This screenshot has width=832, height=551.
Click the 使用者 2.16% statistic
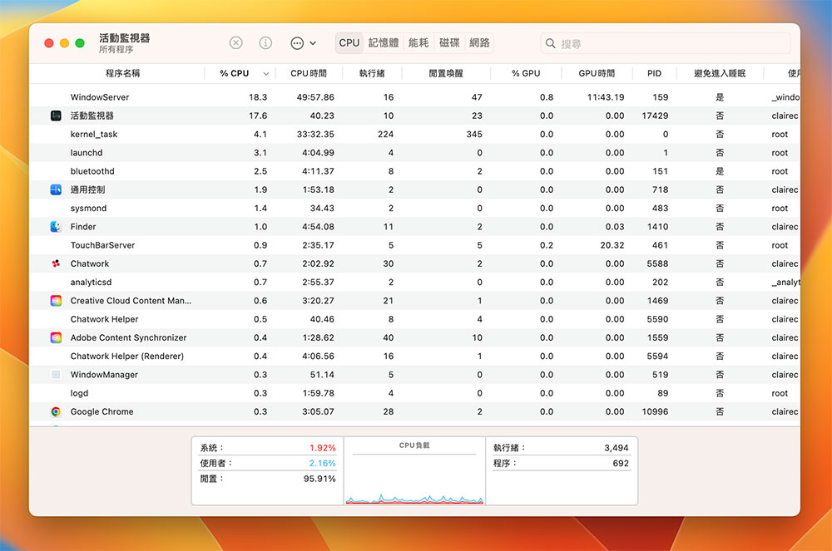[x=268, y=463]
